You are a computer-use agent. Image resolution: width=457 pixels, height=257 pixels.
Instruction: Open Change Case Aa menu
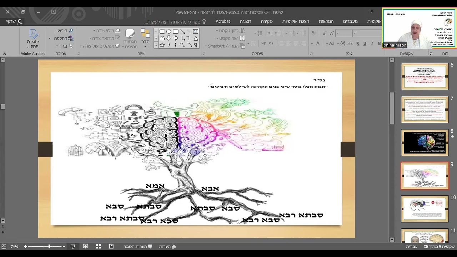pos(330,44)
